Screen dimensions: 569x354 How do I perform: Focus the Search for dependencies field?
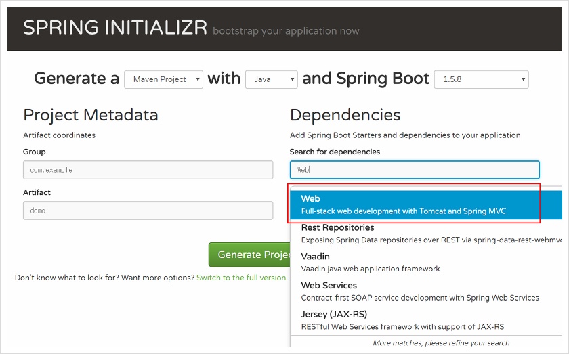pos(415,170)
